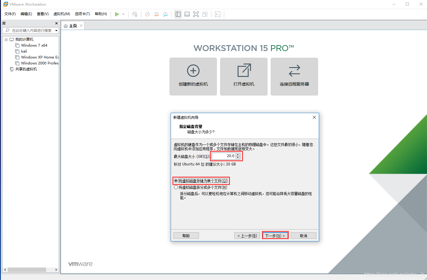Screen dimensions: 427x280
Task: Click the 创建新的虚拟机 tile
Action: click(193, 77)
